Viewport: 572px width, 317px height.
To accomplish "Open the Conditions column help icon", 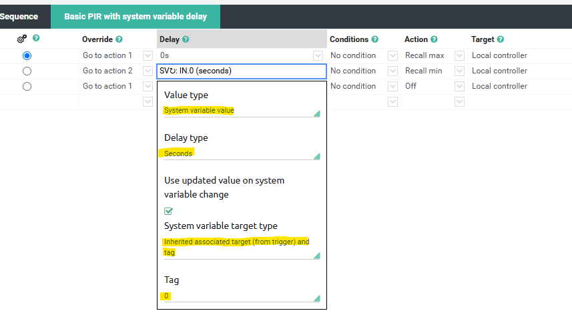I will (x=375, y=39).
